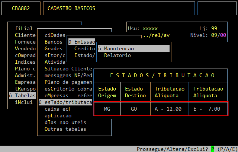Viewport: 238px width, 152px height.
Task: Click the Emissao submenu option
Action: coord(82,42)
